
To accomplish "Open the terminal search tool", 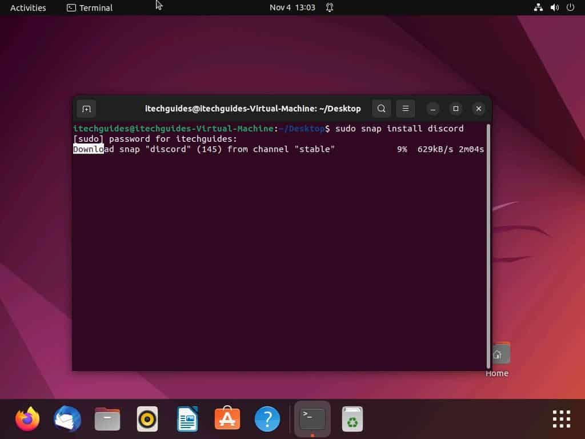I will (381, 109).
